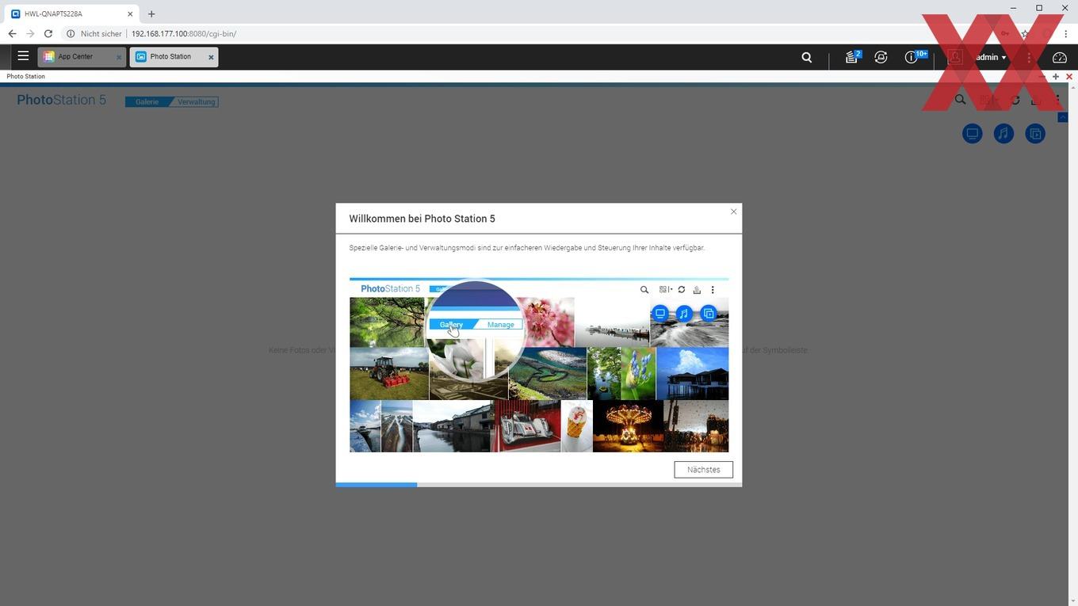The image size is (1078, 606).
Task: Click the blue music note icon
Action: coord(1003,134)
